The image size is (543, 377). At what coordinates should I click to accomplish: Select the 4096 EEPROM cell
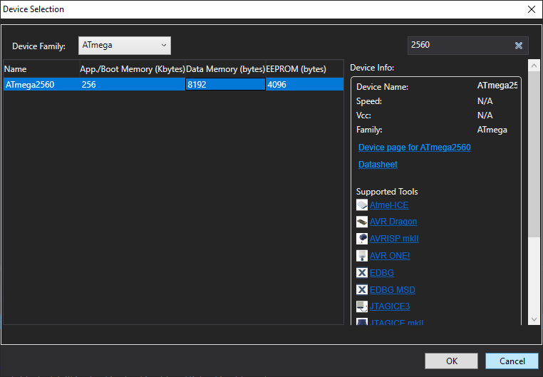pyautogui.click(x=304, y=85)
